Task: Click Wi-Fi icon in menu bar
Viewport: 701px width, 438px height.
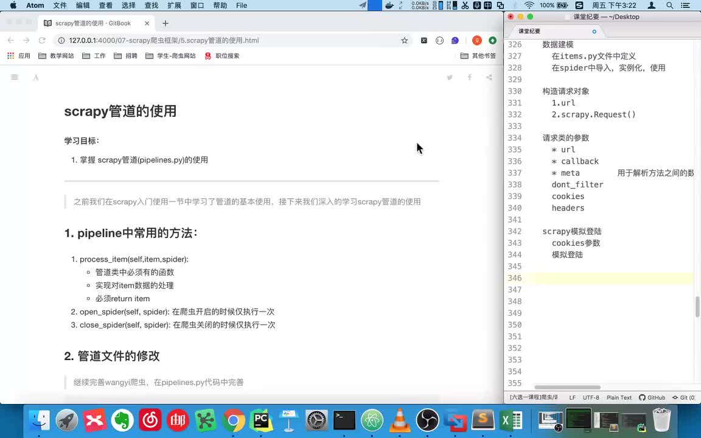Action: tap(529, 5)
